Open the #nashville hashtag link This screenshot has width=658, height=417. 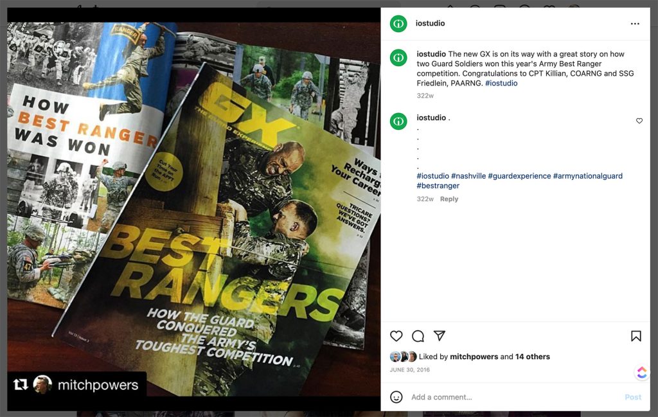468,176
